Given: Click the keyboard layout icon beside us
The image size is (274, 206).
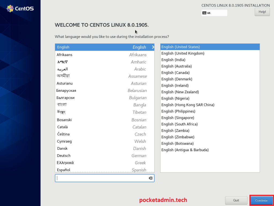Looking at the screenshot, I should click(204, 13).
